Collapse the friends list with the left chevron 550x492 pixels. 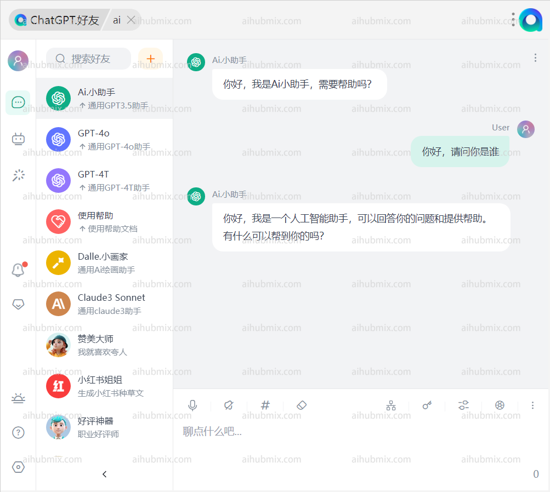[x=104, y=474]
